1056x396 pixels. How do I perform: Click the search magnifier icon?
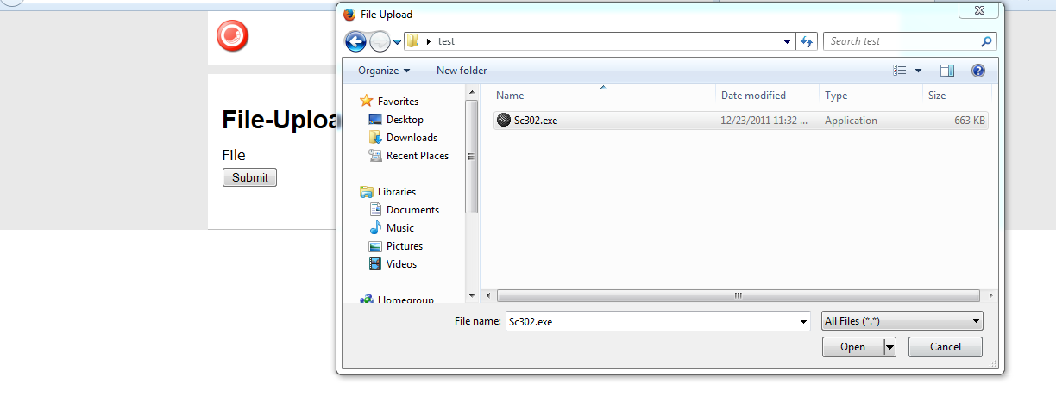(x=987, y=41)
